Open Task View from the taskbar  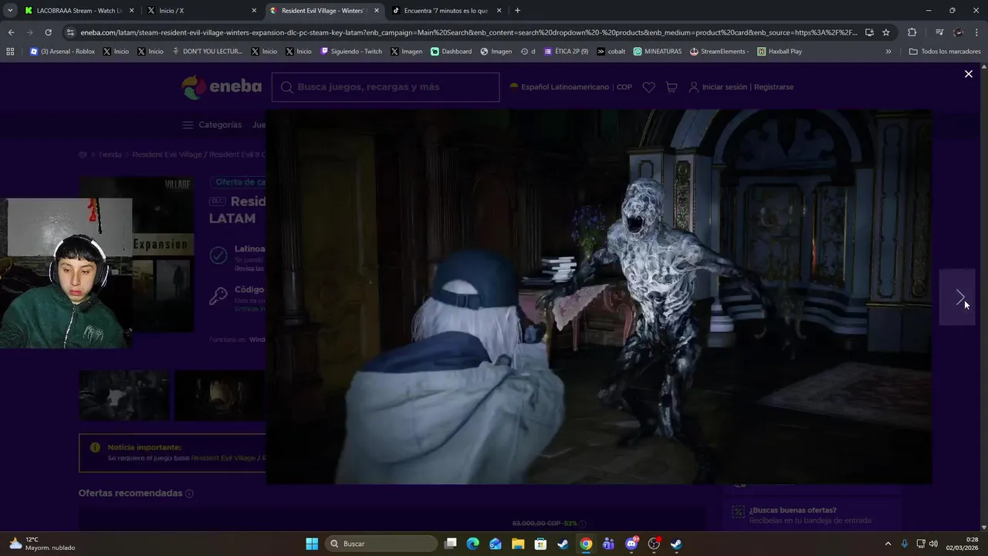pyautogui.click(x=451, y=544)
